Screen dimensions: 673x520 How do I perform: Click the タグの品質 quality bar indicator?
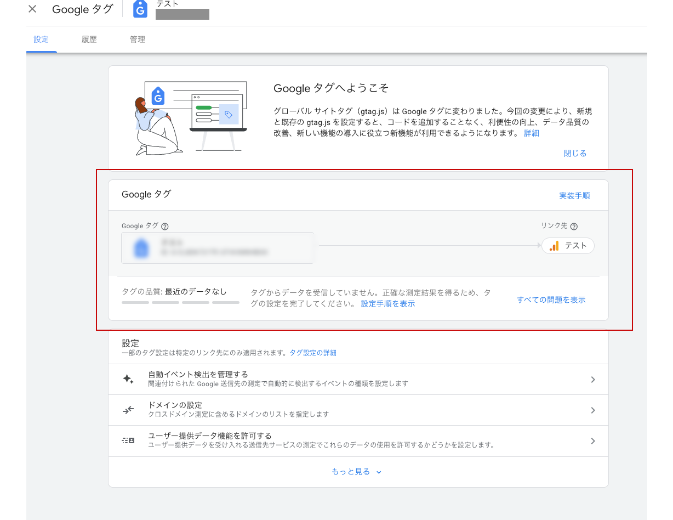180,302
